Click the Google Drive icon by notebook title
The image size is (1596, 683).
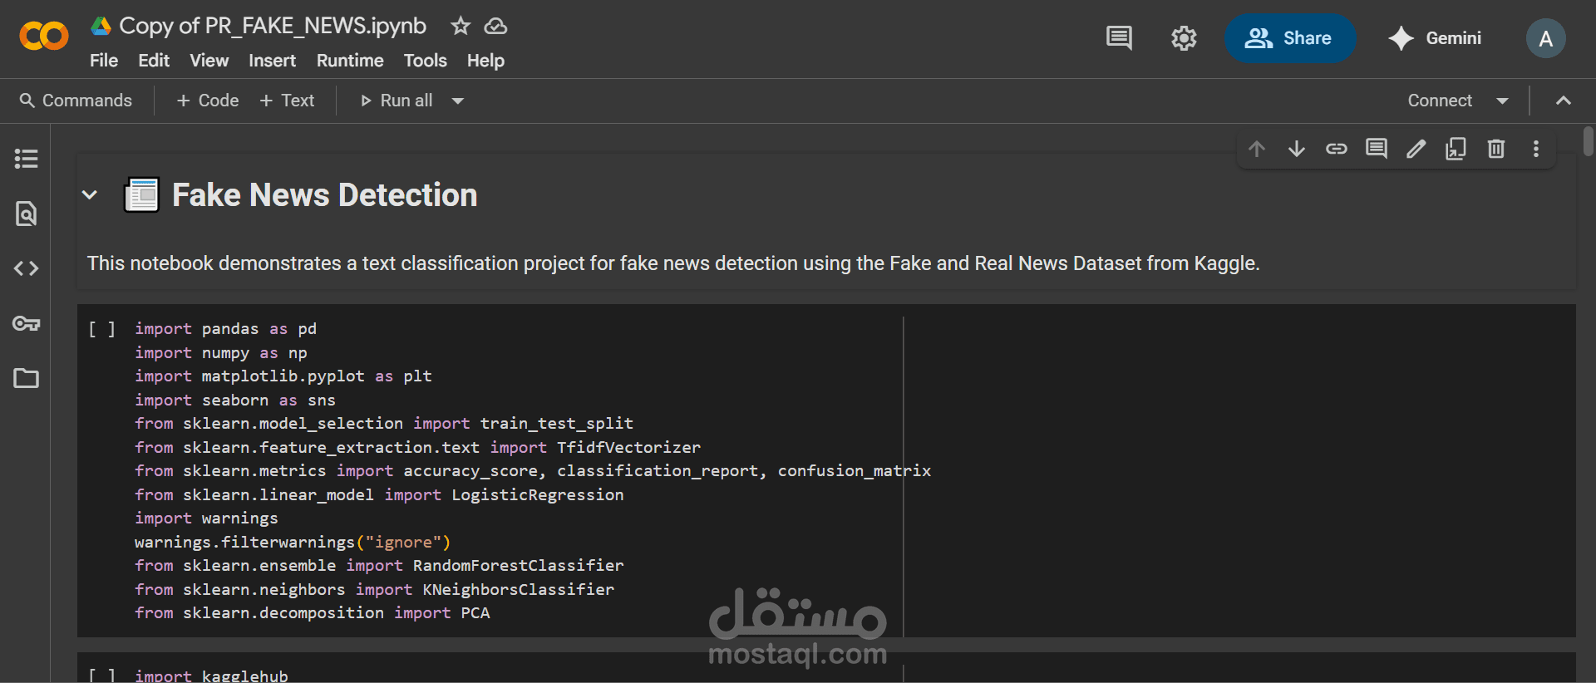tap(101, 26)
